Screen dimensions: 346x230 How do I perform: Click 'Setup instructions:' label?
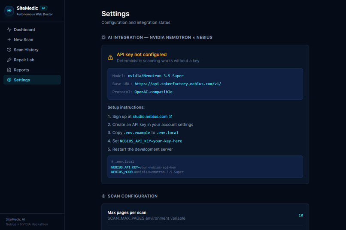click(x=126, y=107)
